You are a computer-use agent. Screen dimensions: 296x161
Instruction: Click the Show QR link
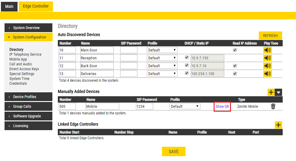point(222,107)
